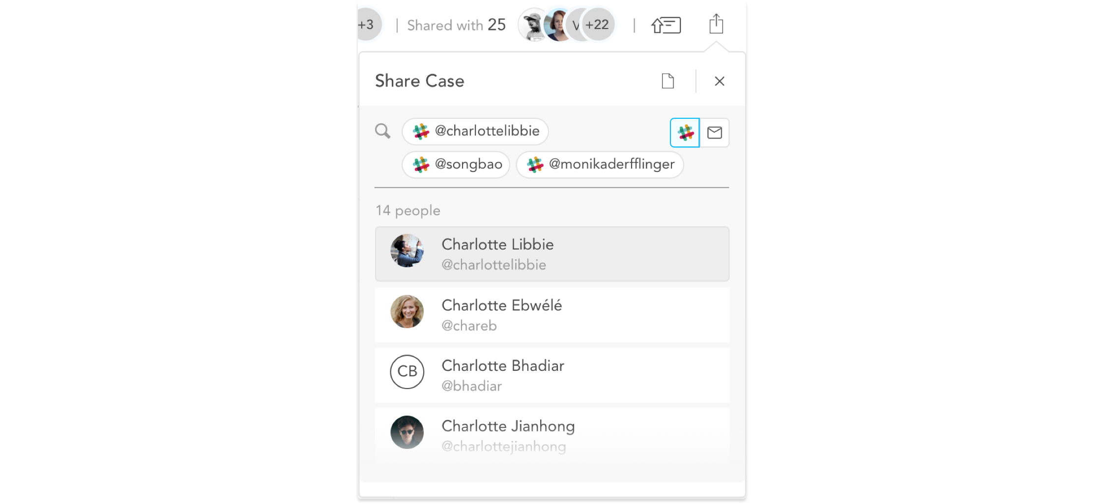1103x504 pixels.
Task: Close the Share Case panel
Action: [719, 81]
